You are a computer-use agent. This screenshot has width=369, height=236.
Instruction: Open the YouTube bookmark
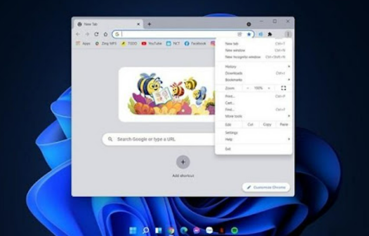tap(152, 43)
